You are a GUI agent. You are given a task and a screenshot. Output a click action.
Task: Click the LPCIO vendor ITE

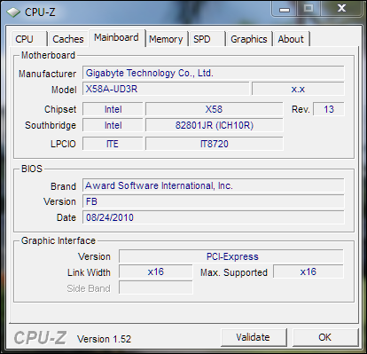tap(113, 144)
